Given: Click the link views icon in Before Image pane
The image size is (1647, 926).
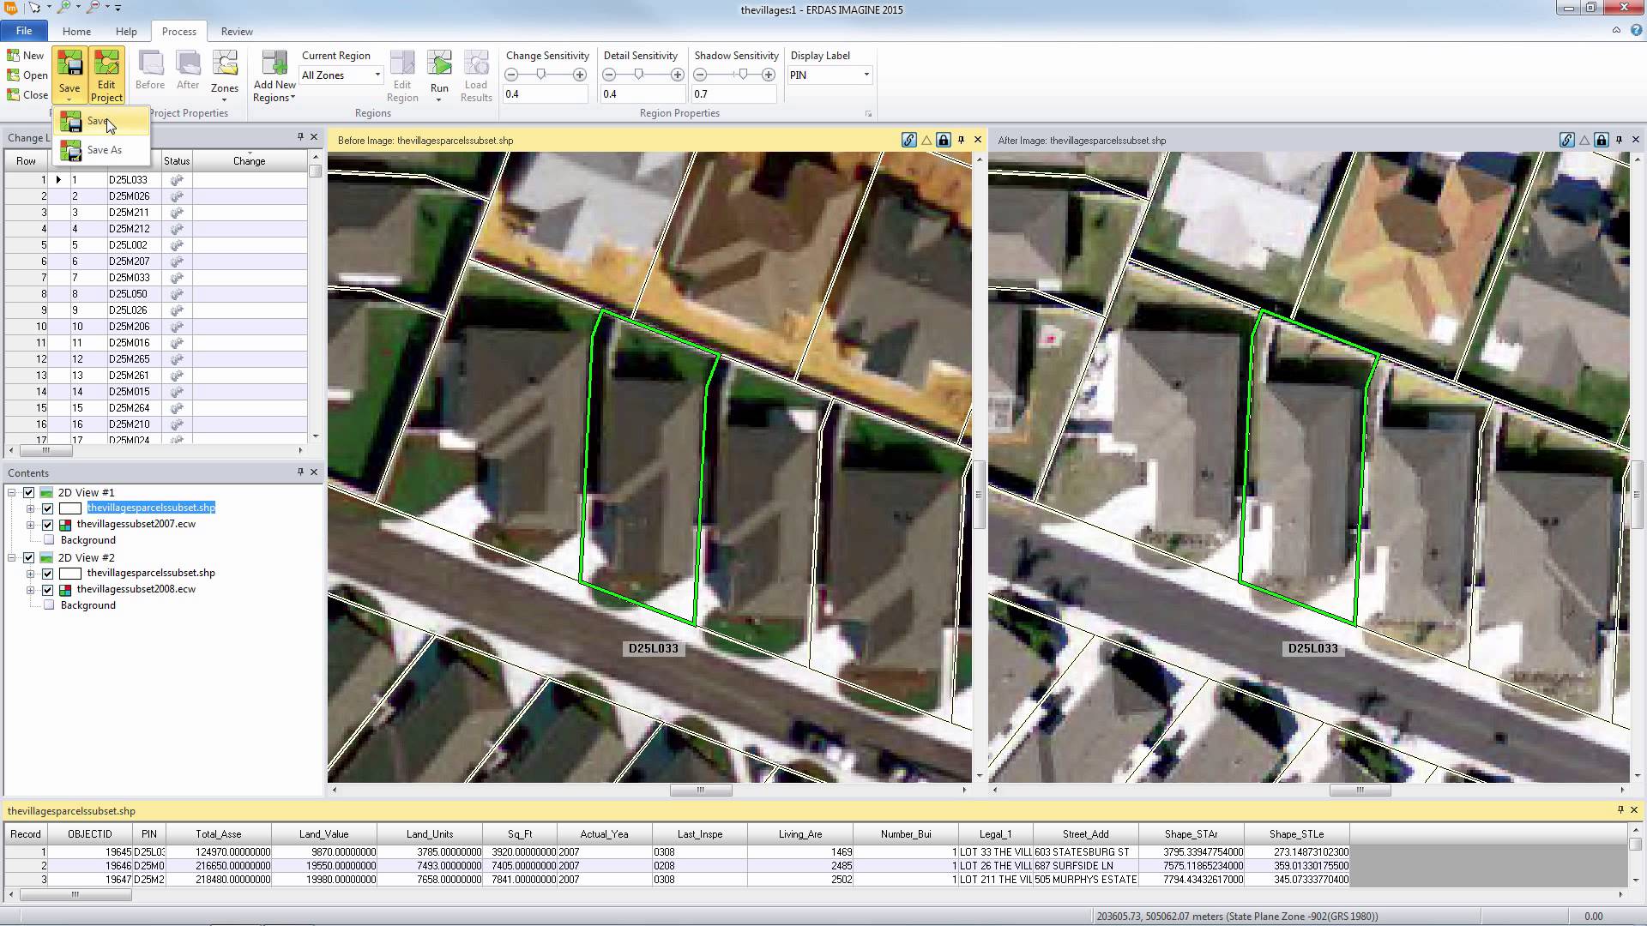Looking at the screenshot, I should (x=909, y=140).
